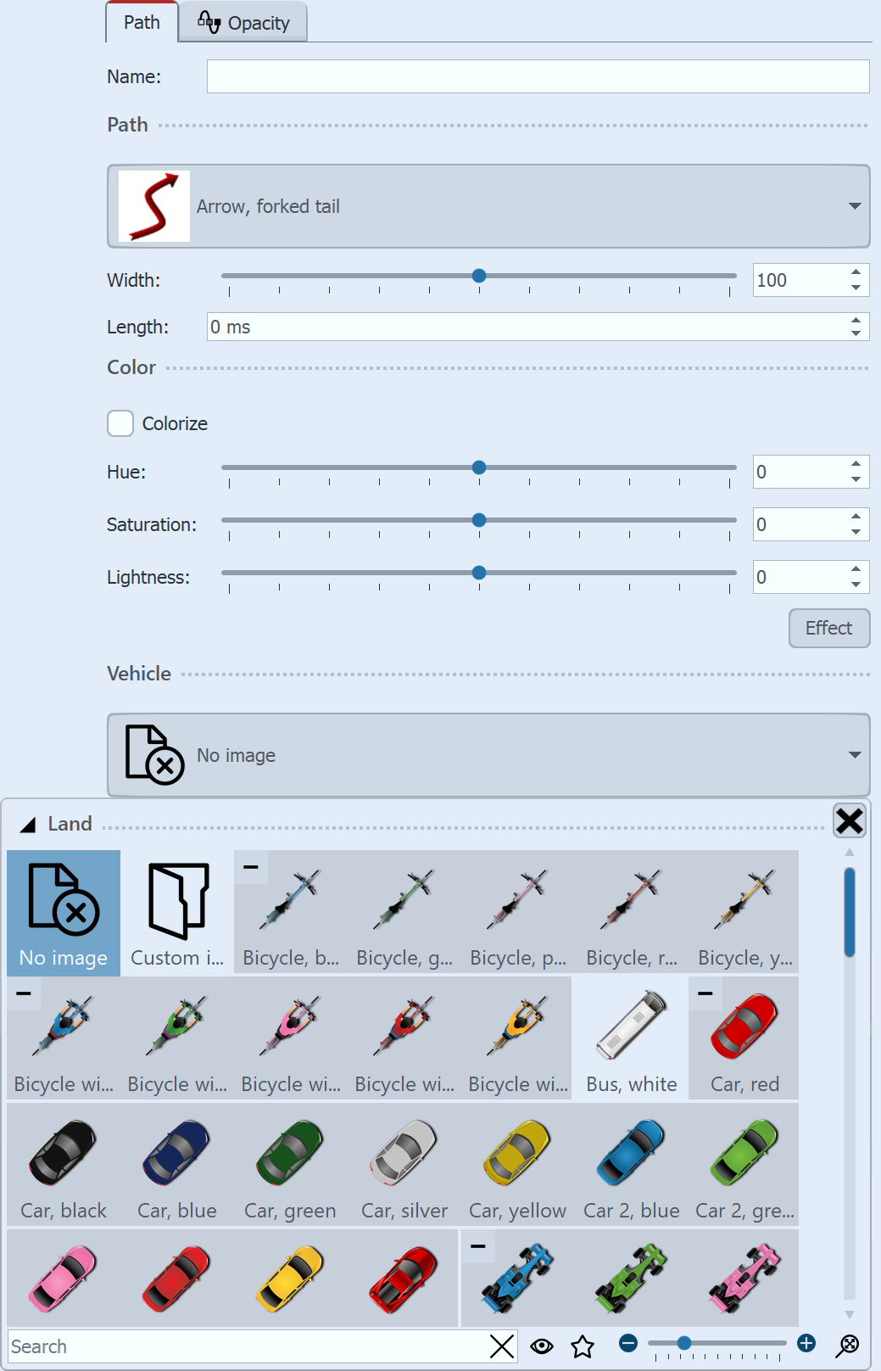This screenshot has width=881, height=1371.
Task: Select the red sports car in the bottom row
Action: tap(404, 1278)
